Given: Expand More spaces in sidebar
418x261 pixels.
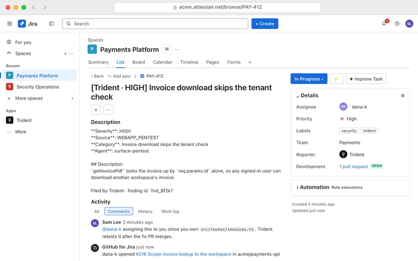Looking at the screenshot, I should [x=40, y=98].
